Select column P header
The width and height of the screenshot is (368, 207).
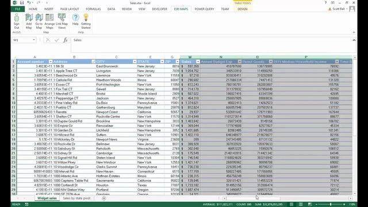(x=306, y=57)
